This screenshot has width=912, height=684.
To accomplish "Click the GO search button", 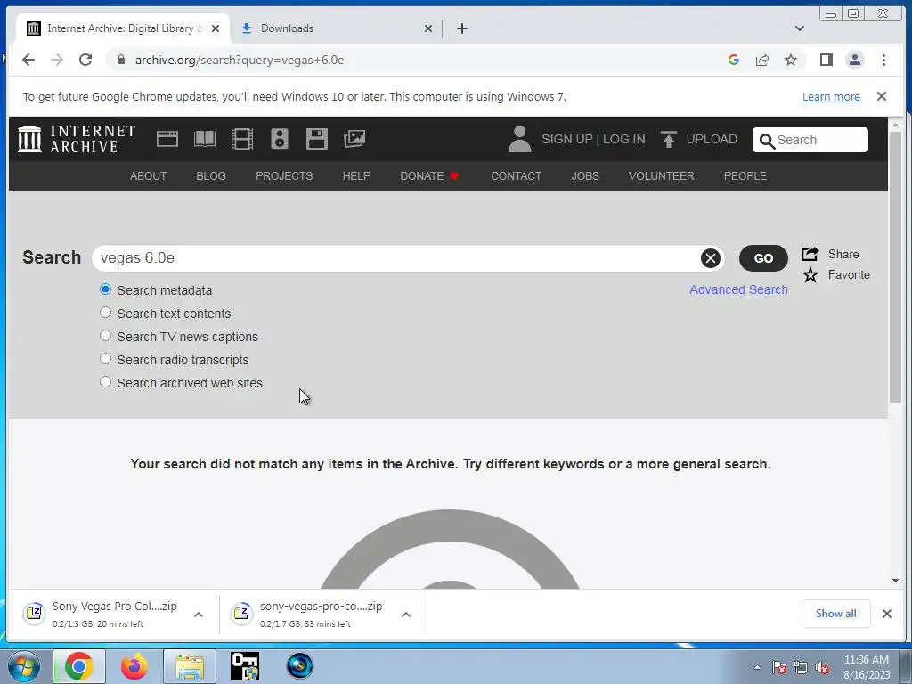I will click(763, 258).
